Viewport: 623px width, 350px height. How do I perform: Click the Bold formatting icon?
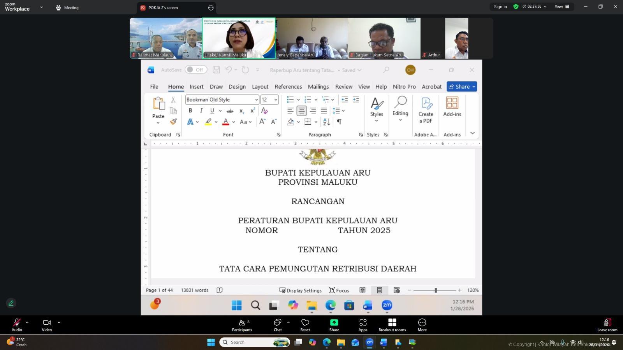[x=190, y=111]
